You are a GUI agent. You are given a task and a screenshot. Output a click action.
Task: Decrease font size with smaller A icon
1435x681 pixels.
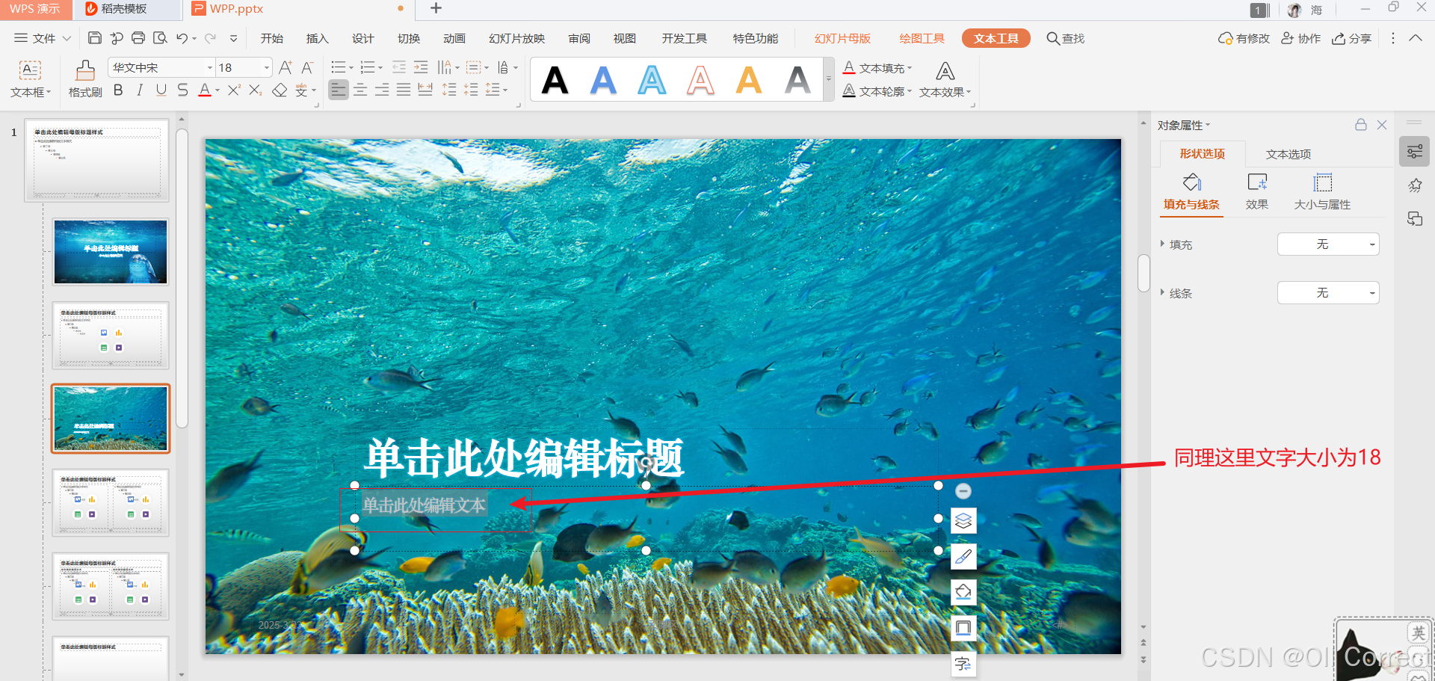coord(307,68)
